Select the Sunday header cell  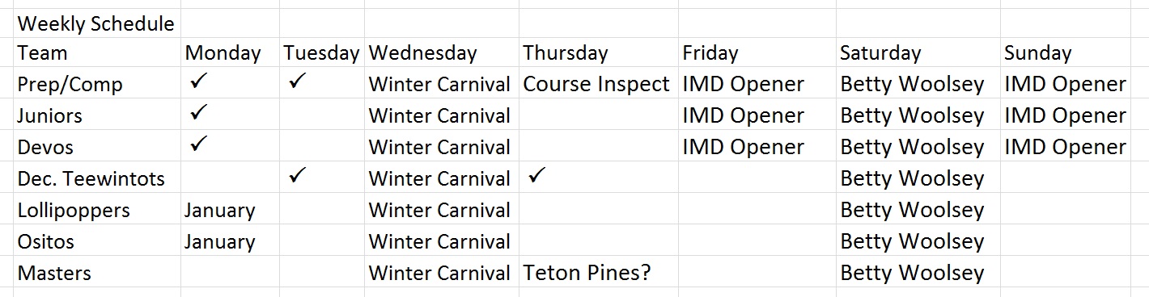[x=1064, y=53]
